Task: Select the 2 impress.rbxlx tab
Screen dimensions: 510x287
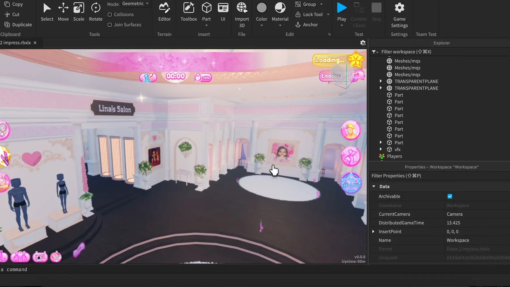Action: 16,43
